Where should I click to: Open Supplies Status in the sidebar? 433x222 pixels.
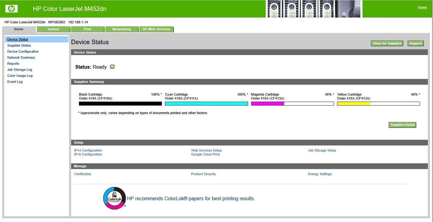coord(19,45)
